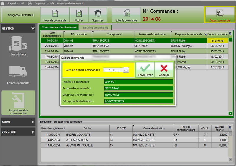Click CEDUPROP destination cell
This screenshot has height=166, width=236.
(x=152, y=46)
